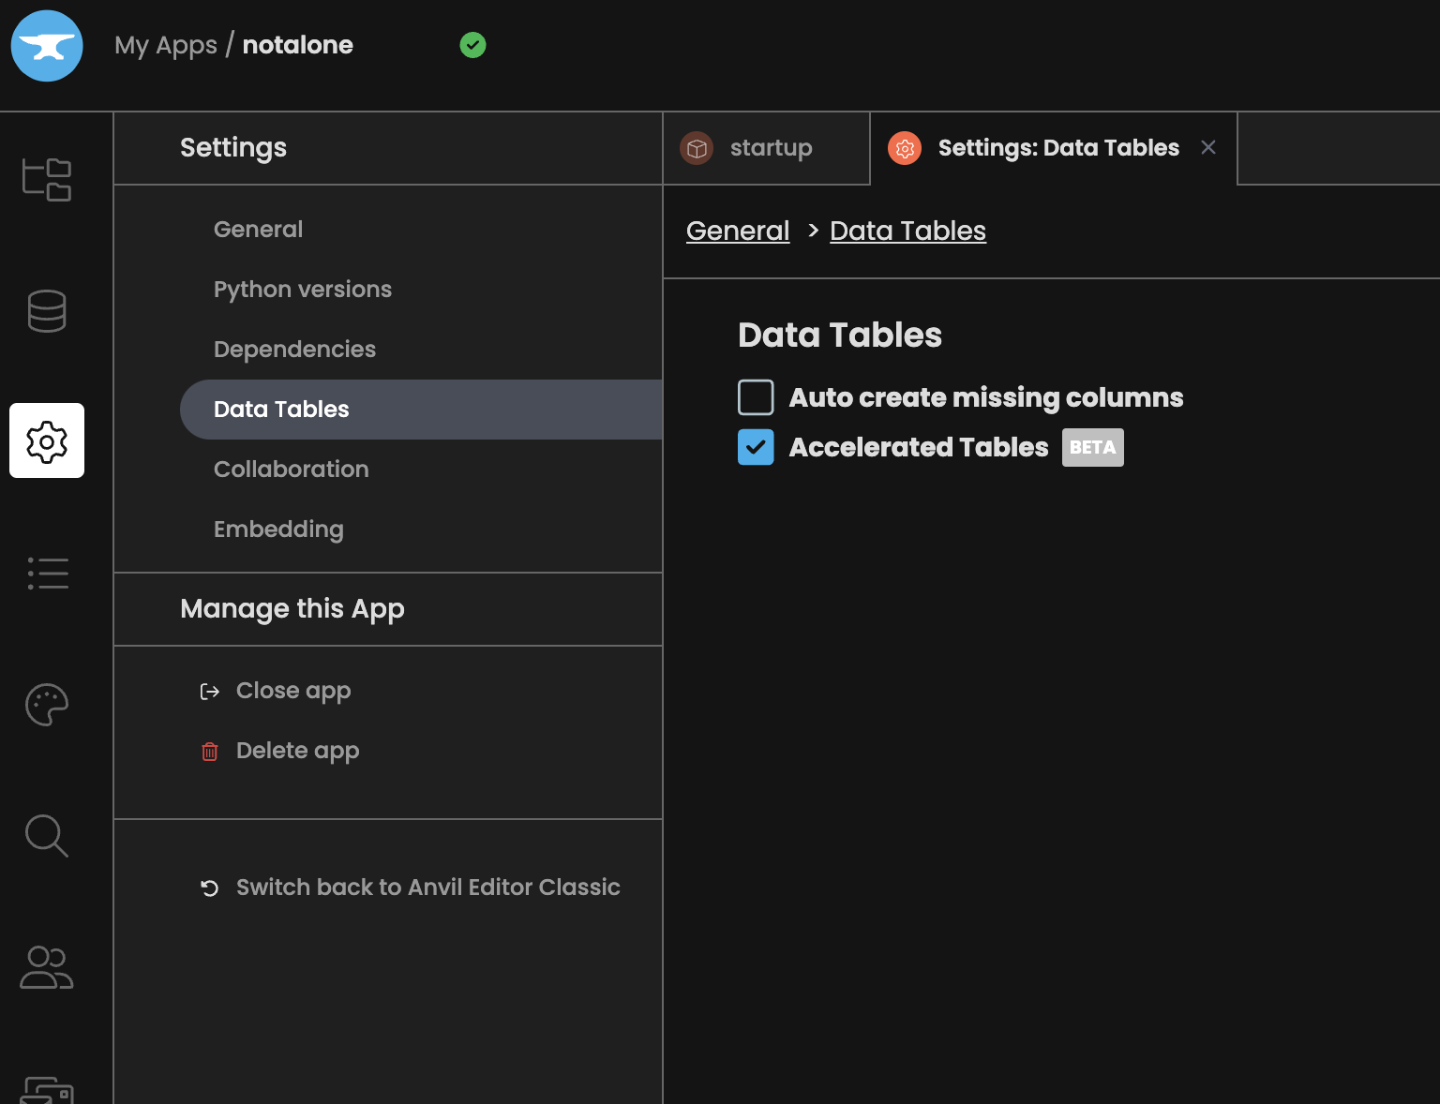Select the Settings: Data Tables tab
The image size is (1440, 1104).
tap(1054, 148)
